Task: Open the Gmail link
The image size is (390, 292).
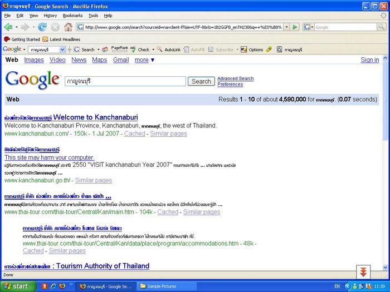Action: click(x=121, y=60)
